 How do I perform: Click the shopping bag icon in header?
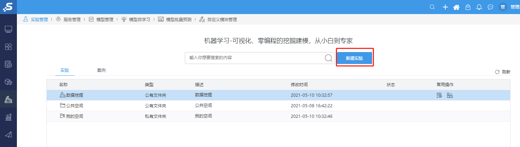(468, 7)
